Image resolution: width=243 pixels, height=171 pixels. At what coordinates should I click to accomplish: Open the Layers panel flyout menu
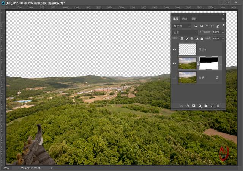pyautogui.click(x=223, y=19)
